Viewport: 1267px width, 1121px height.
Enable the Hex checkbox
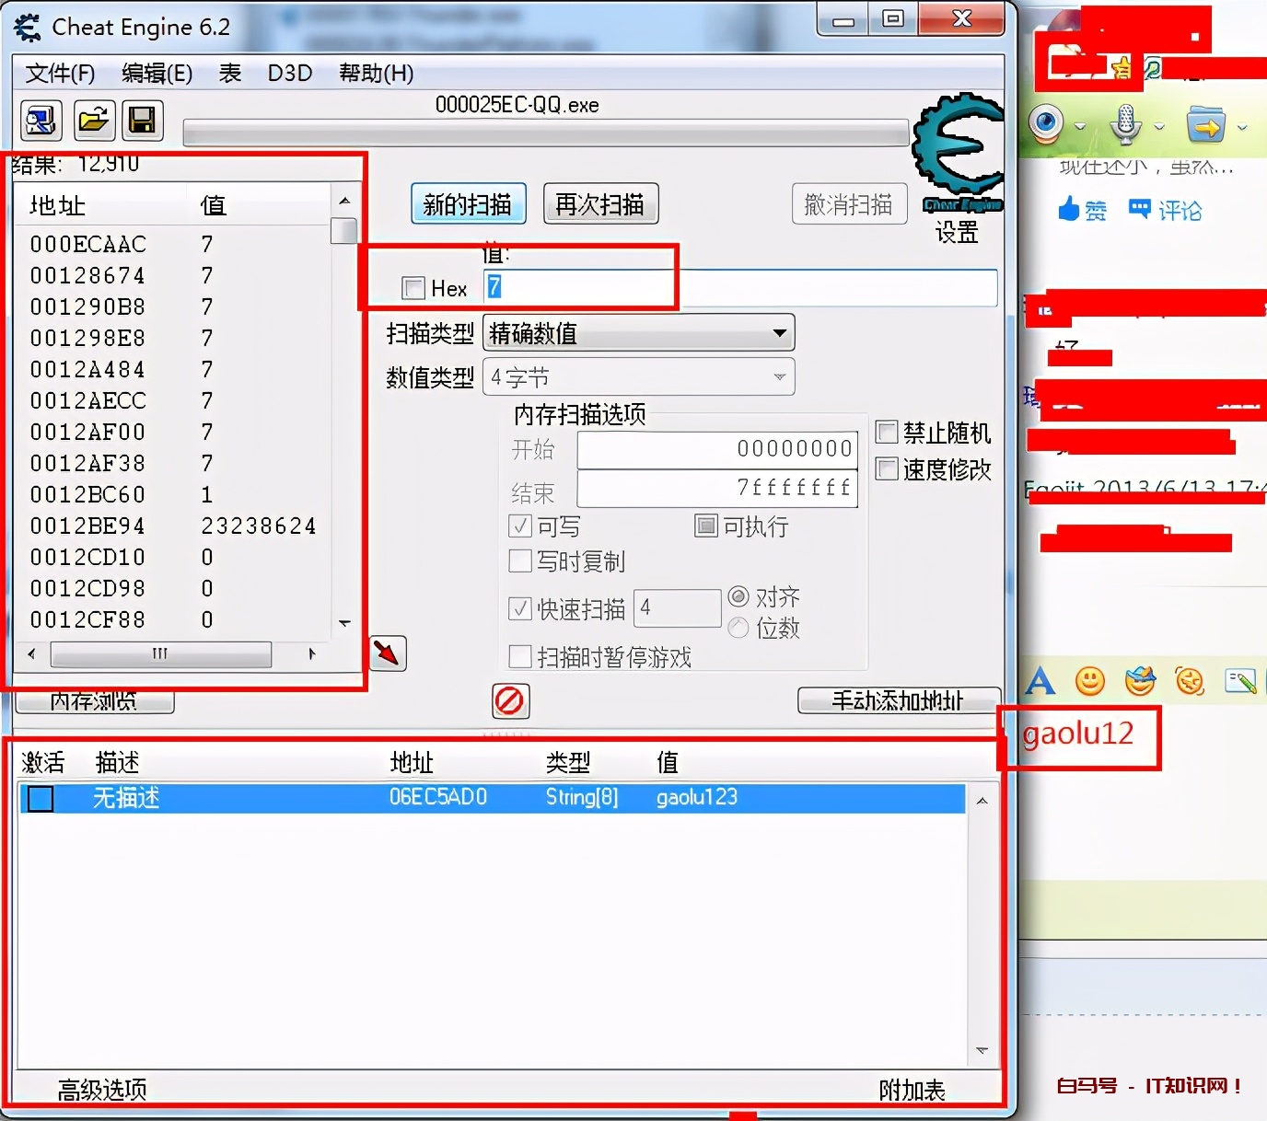pos(413,288)
